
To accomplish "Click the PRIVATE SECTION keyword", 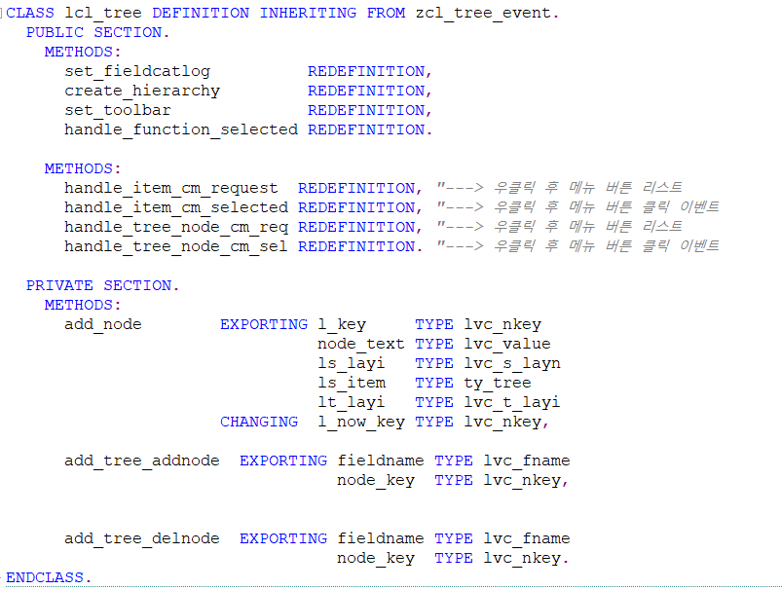I will [x=98, y=285].
